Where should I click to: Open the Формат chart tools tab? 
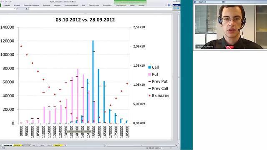click(141, 5)
